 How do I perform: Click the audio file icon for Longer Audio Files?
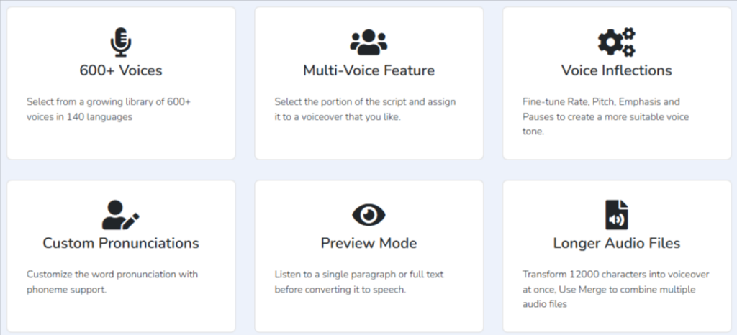(x=617, y=215)
